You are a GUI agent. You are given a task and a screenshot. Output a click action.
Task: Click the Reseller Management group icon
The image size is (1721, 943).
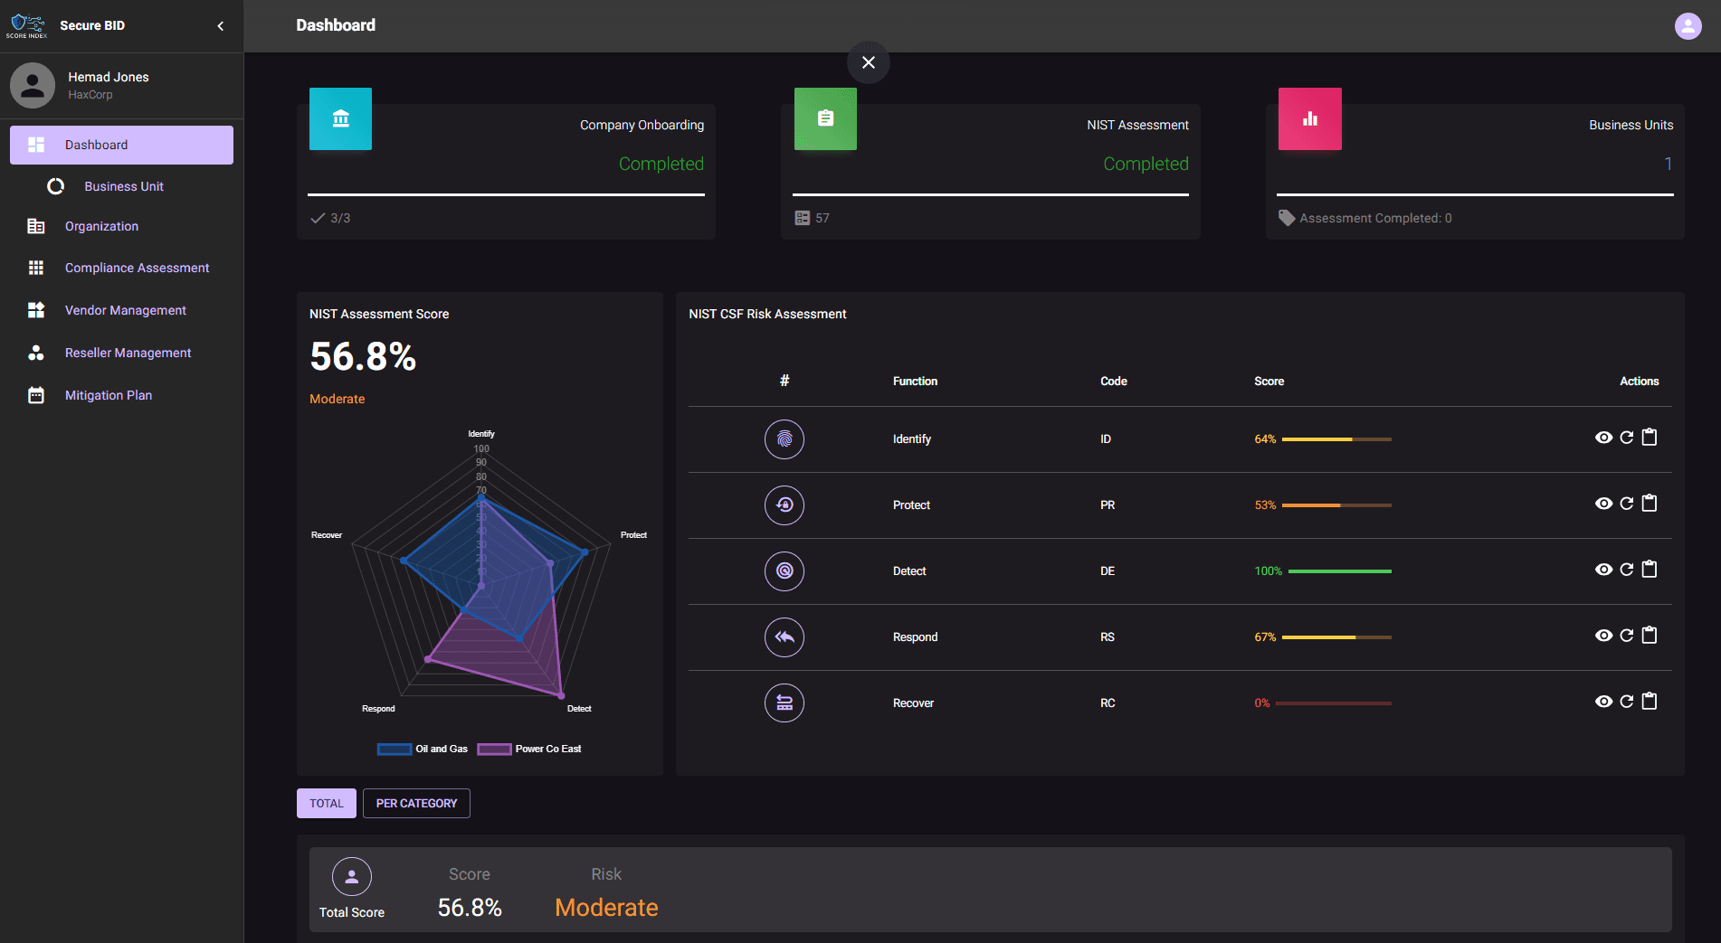click(36, 353)
